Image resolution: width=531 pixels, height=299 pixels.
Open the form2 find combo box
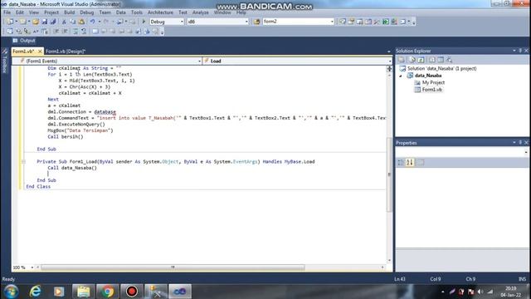coord(299,22)
